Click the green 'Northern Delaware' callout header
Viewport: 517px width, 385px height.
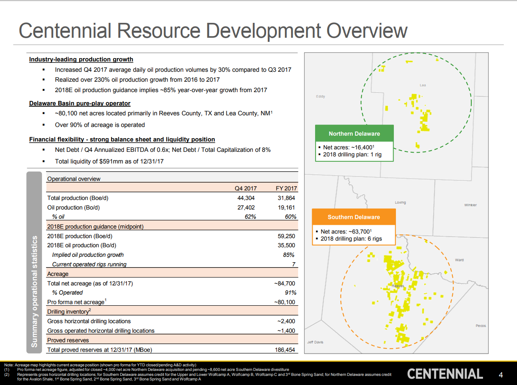click(354, 134)
